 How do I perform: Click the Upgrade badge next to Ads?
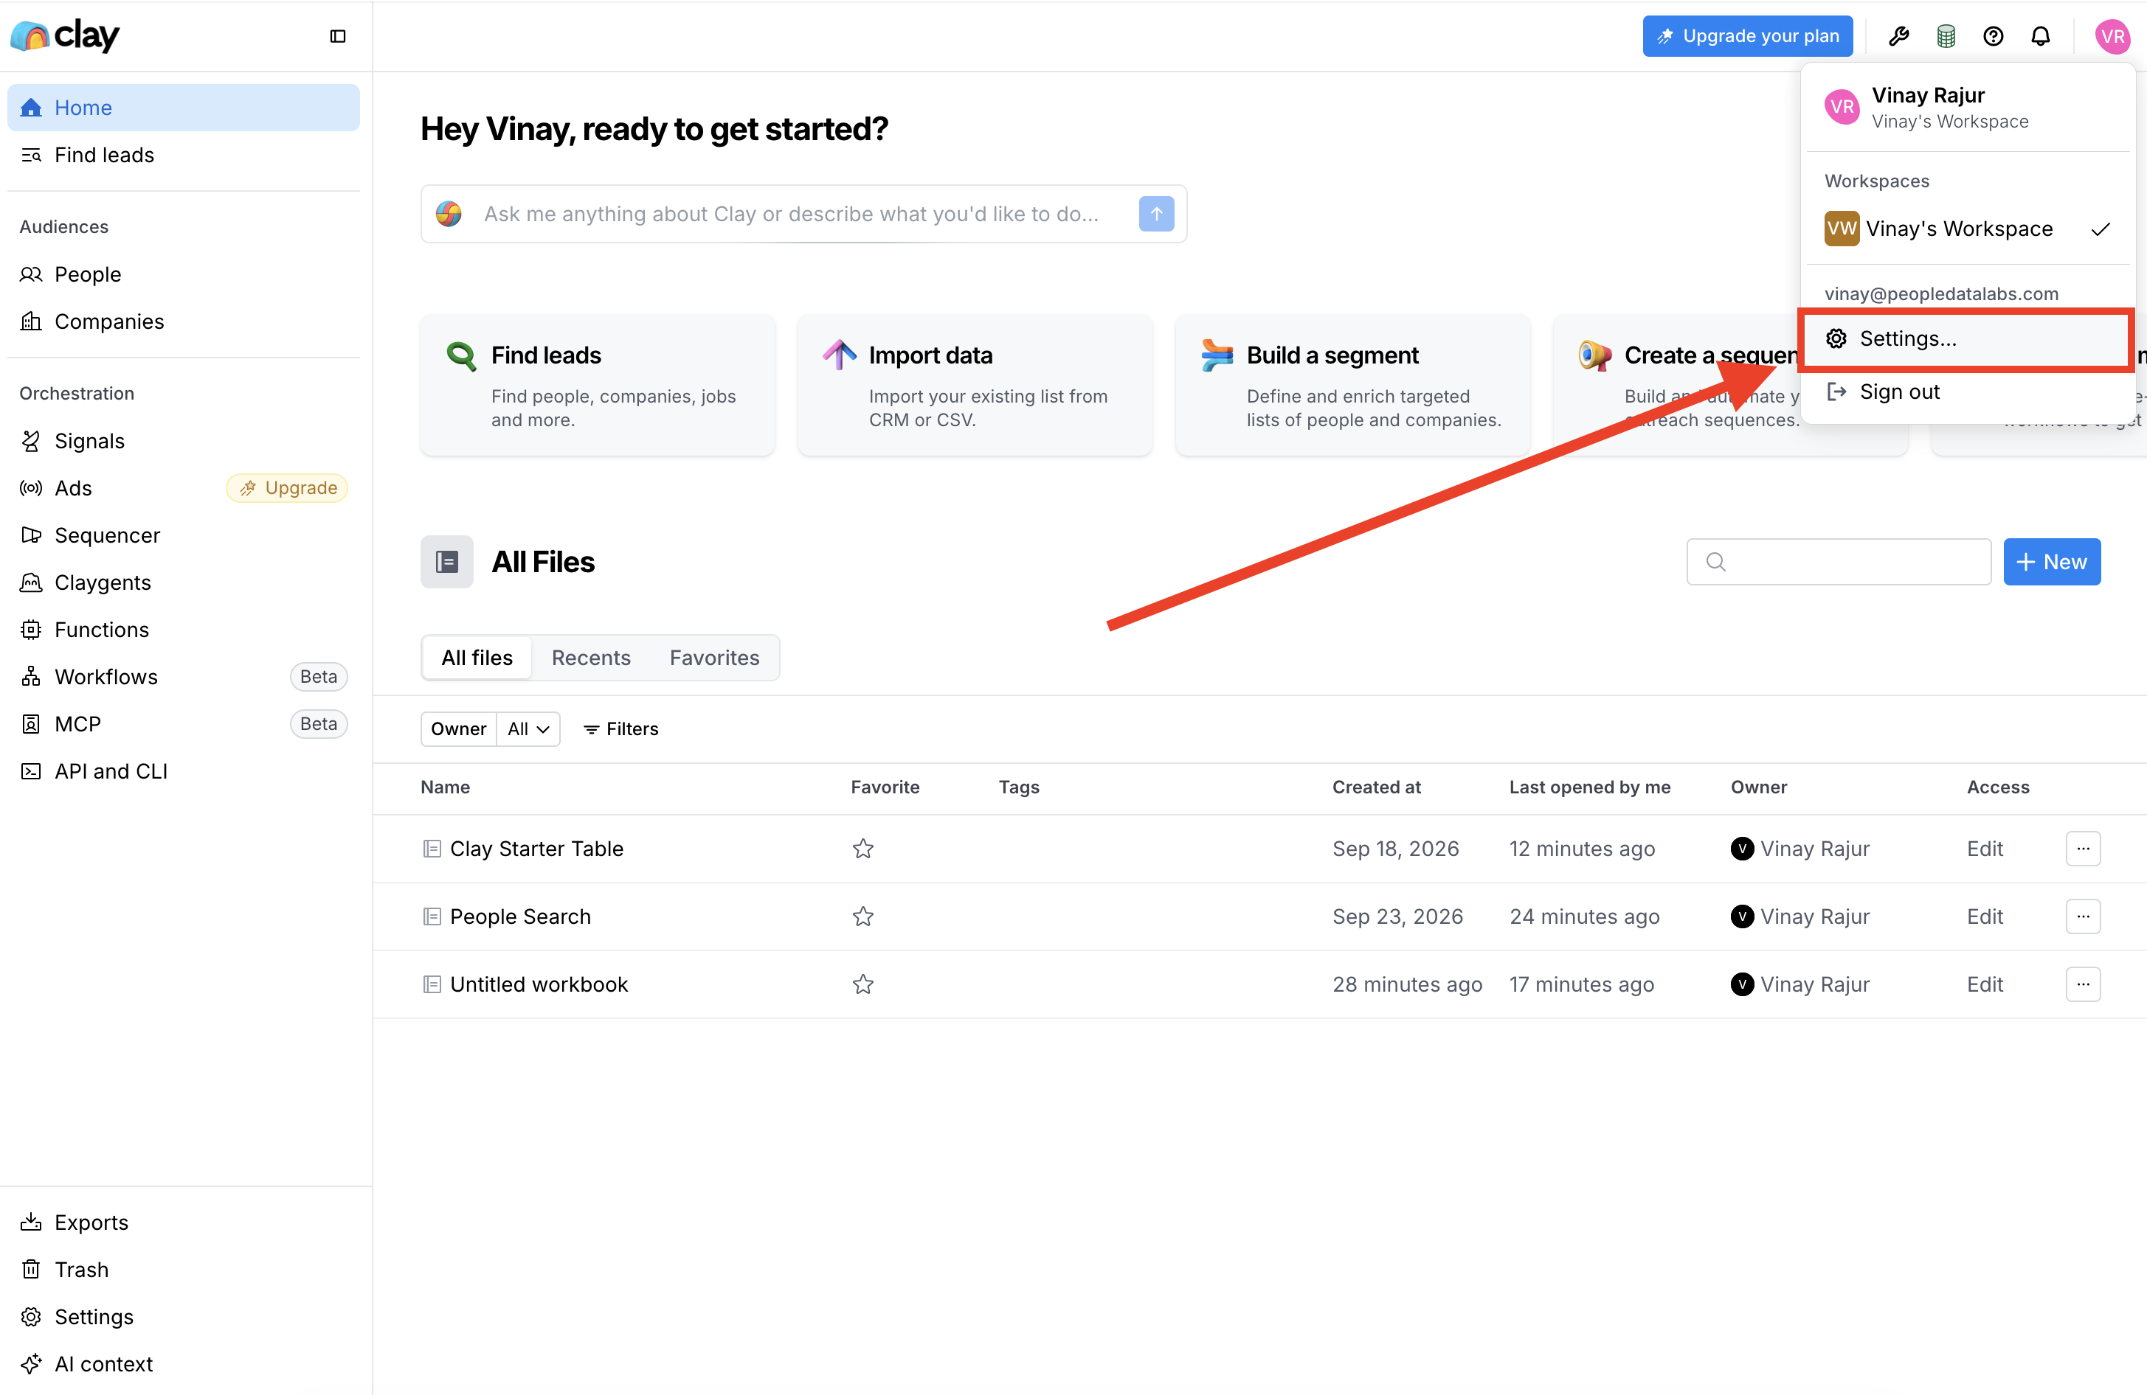tap(287, 488)
